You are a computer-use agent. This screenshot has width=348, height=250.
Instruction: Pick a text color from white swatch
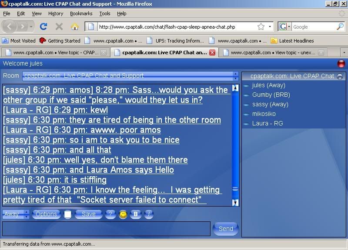[68, 214]
